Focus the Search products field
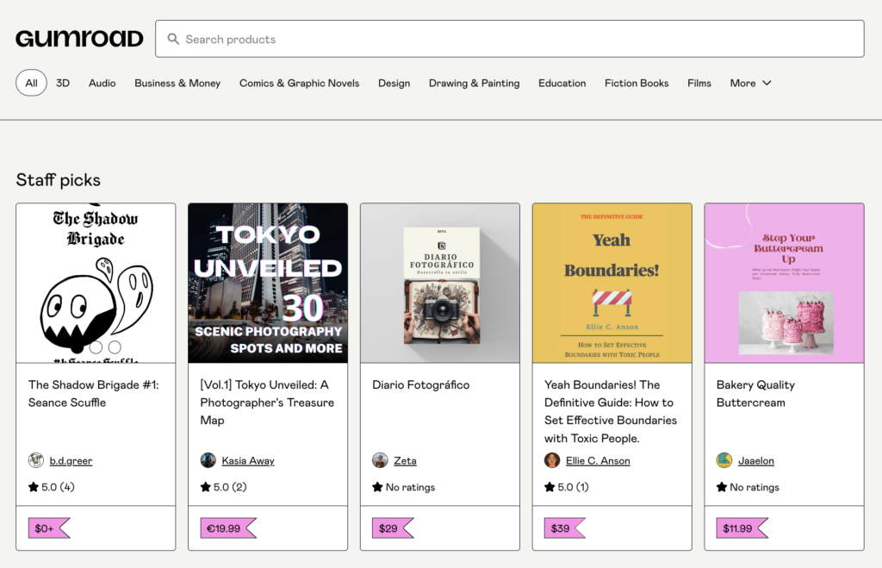882x568 pixels. pos(510,39)
